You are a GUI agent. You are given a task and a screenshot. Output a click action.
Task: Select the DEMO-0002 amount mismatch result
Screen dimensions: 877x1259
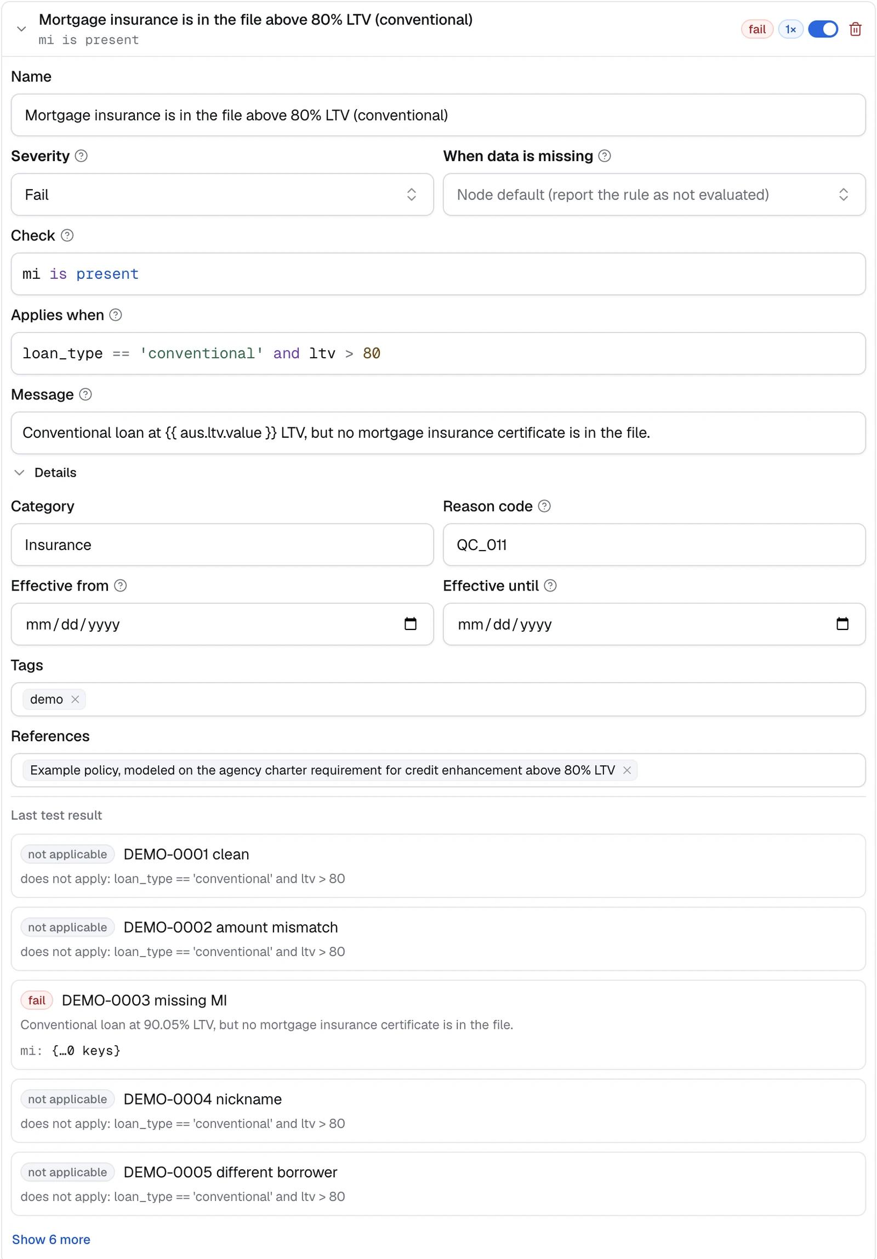438,939
